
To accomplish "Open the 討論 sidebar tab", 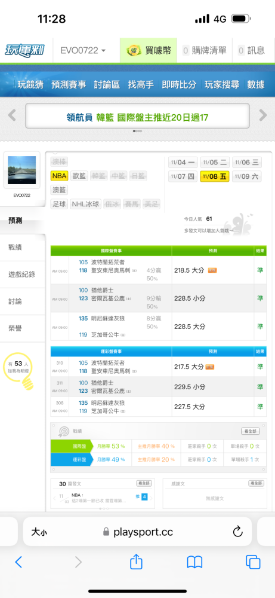I will [x=23, y=301].
